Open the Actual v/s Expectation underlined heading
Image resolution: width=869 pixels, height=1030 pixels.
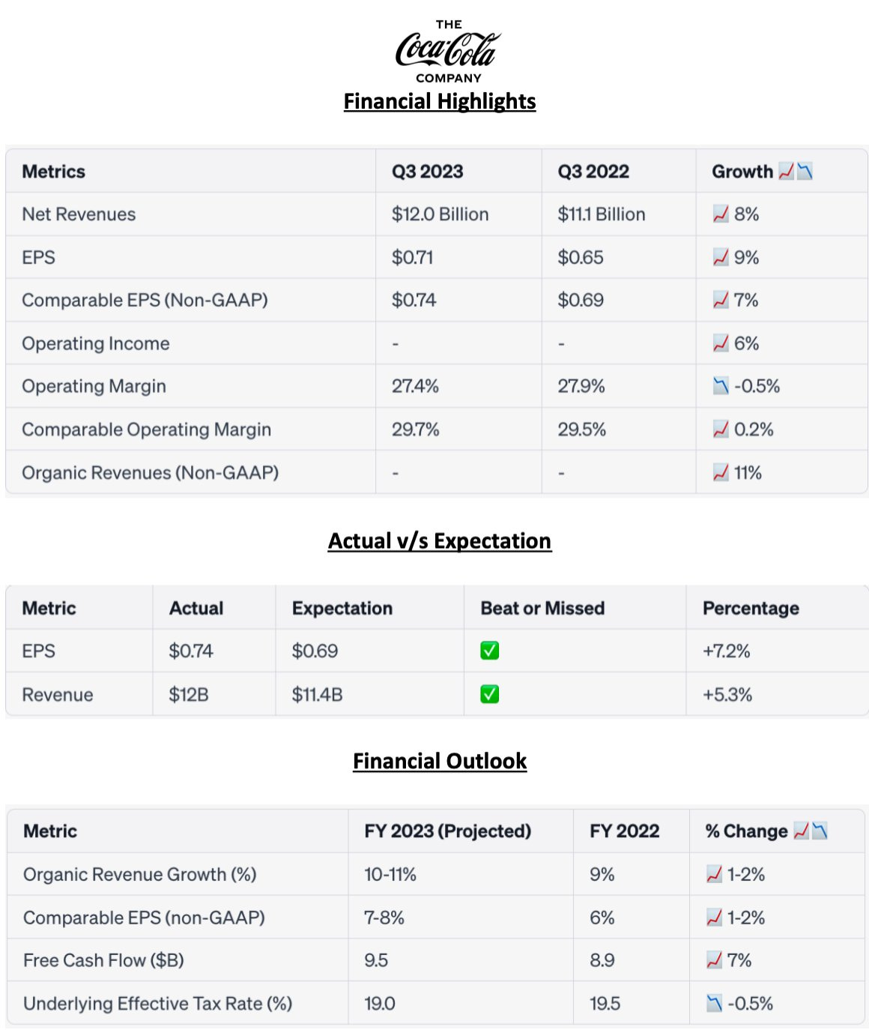(440, 540)
